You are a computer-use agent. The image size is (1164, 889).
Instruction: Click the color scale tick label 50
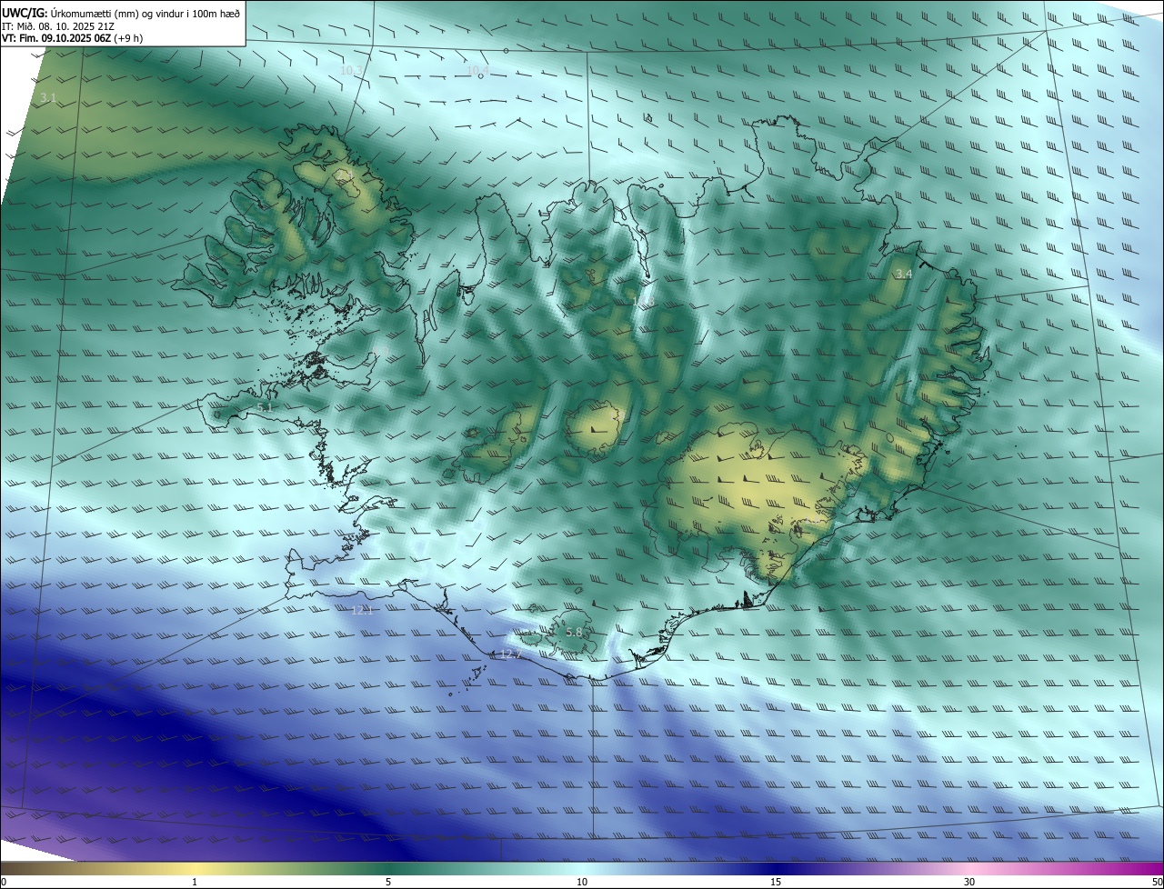coord(1157,882)
